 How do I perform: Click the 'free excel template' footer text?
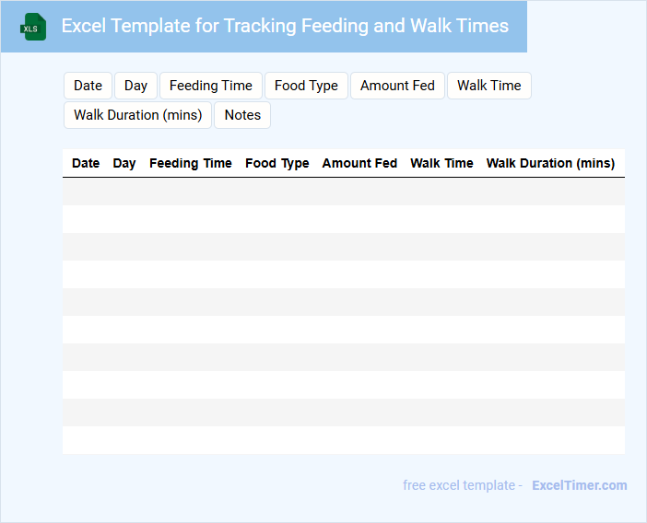coord(463,485)
